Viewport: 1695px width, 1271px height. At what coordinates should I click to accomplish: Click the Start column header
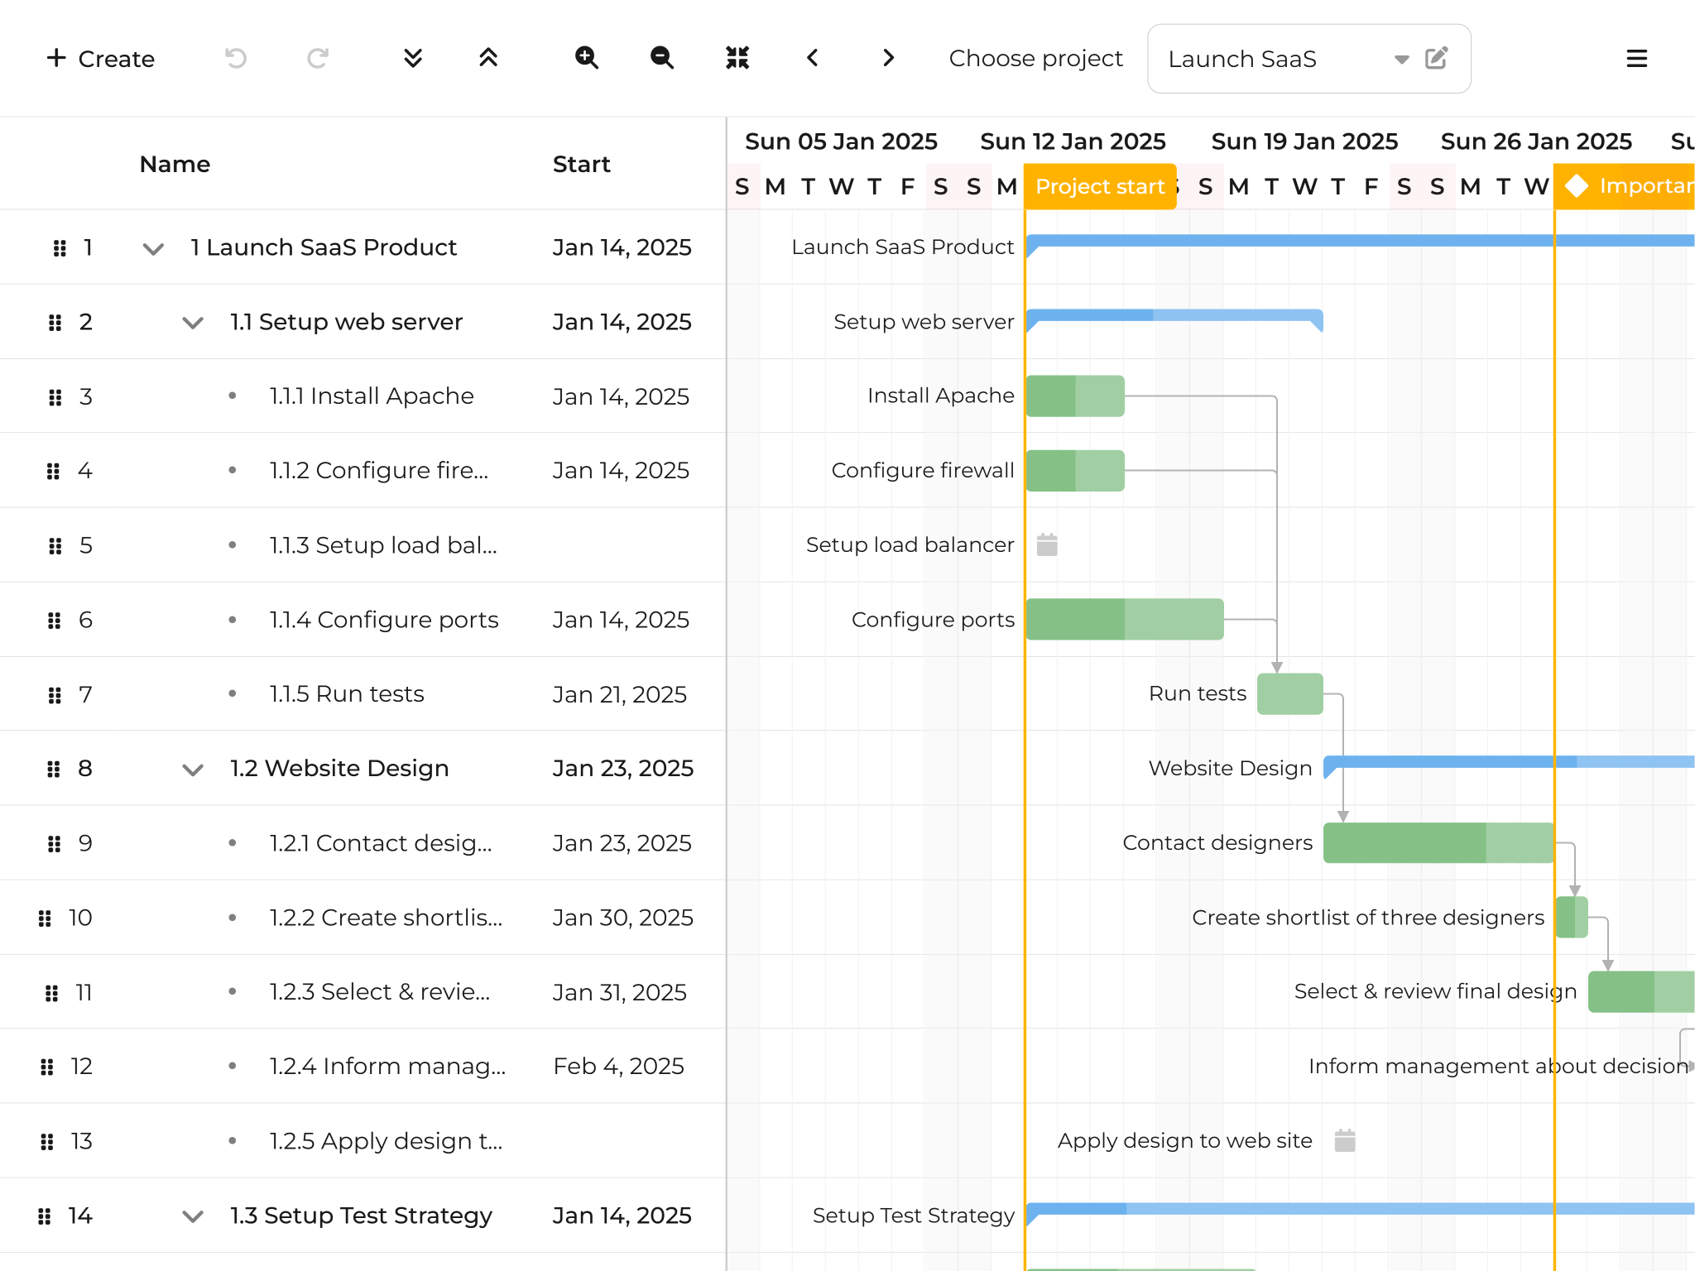click(x=581, y=164)
